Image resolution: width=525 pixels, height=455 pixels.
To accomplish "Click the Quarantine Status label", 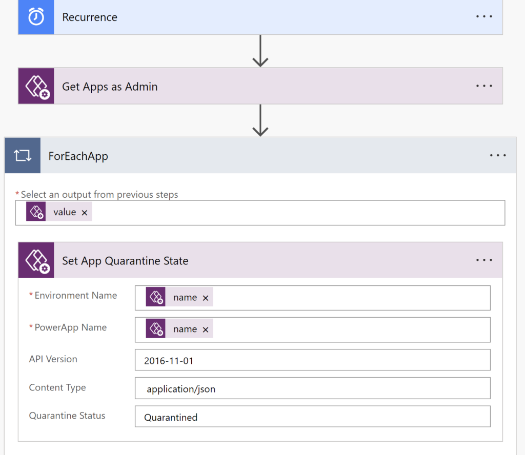I will click(67, 416).
